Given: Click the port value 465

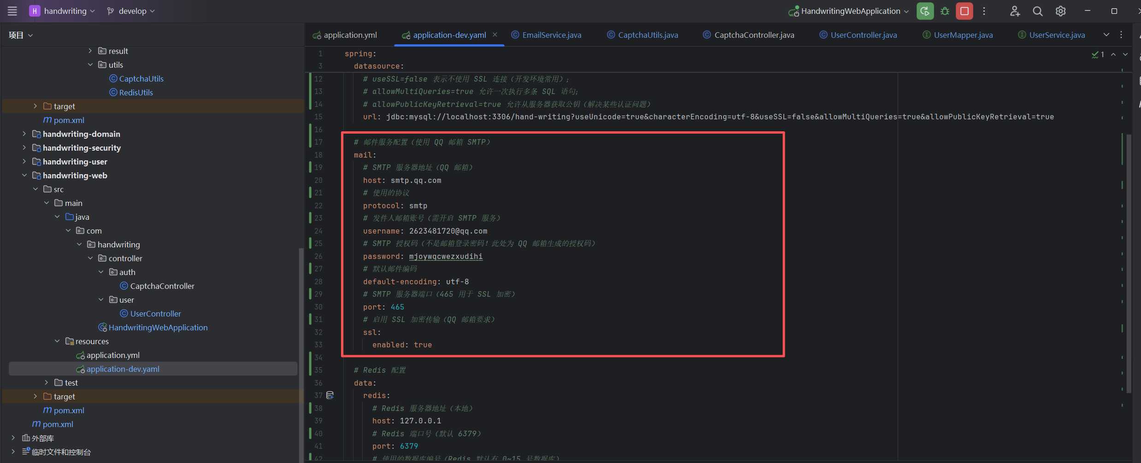Looking at the screenshot, I should tap(397, 307).
